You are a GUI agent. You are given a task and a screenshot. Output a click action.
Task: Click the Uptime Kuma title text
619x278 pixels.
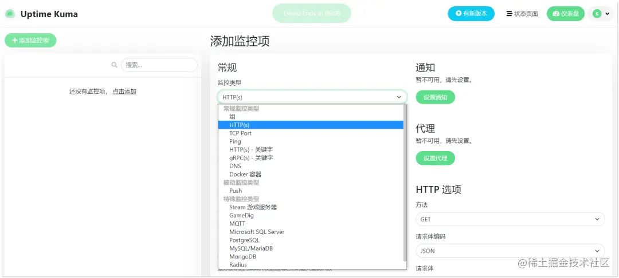49,14
